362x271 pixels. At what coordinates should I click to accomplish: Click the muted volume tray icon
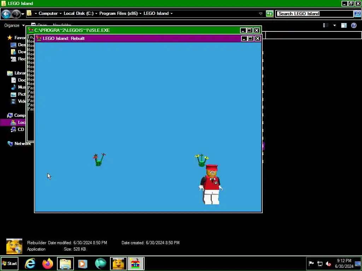(328, 263)
